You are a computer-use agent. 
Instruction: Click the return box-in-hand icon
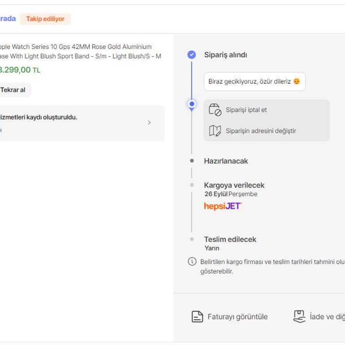[299, 316]
